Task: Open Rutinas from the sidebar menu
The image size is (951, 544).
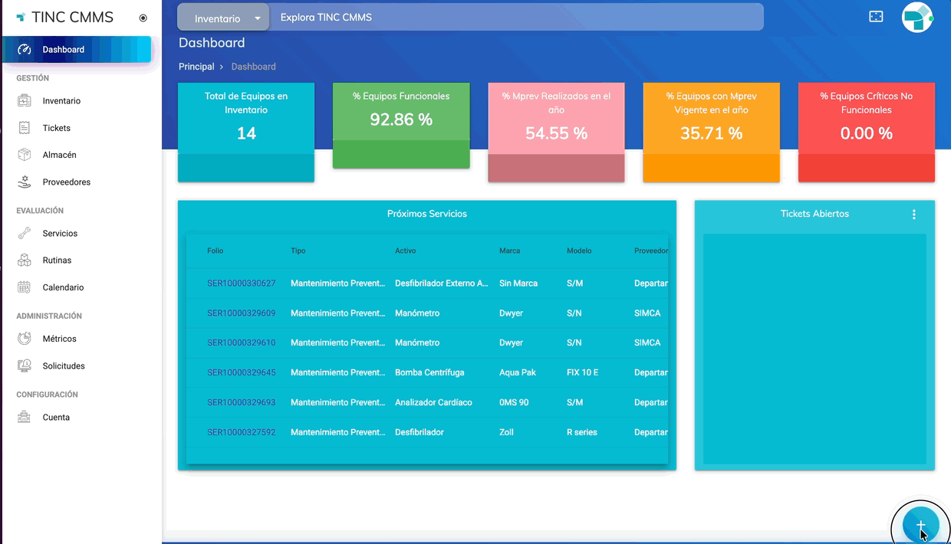Action: click(57, 261)
